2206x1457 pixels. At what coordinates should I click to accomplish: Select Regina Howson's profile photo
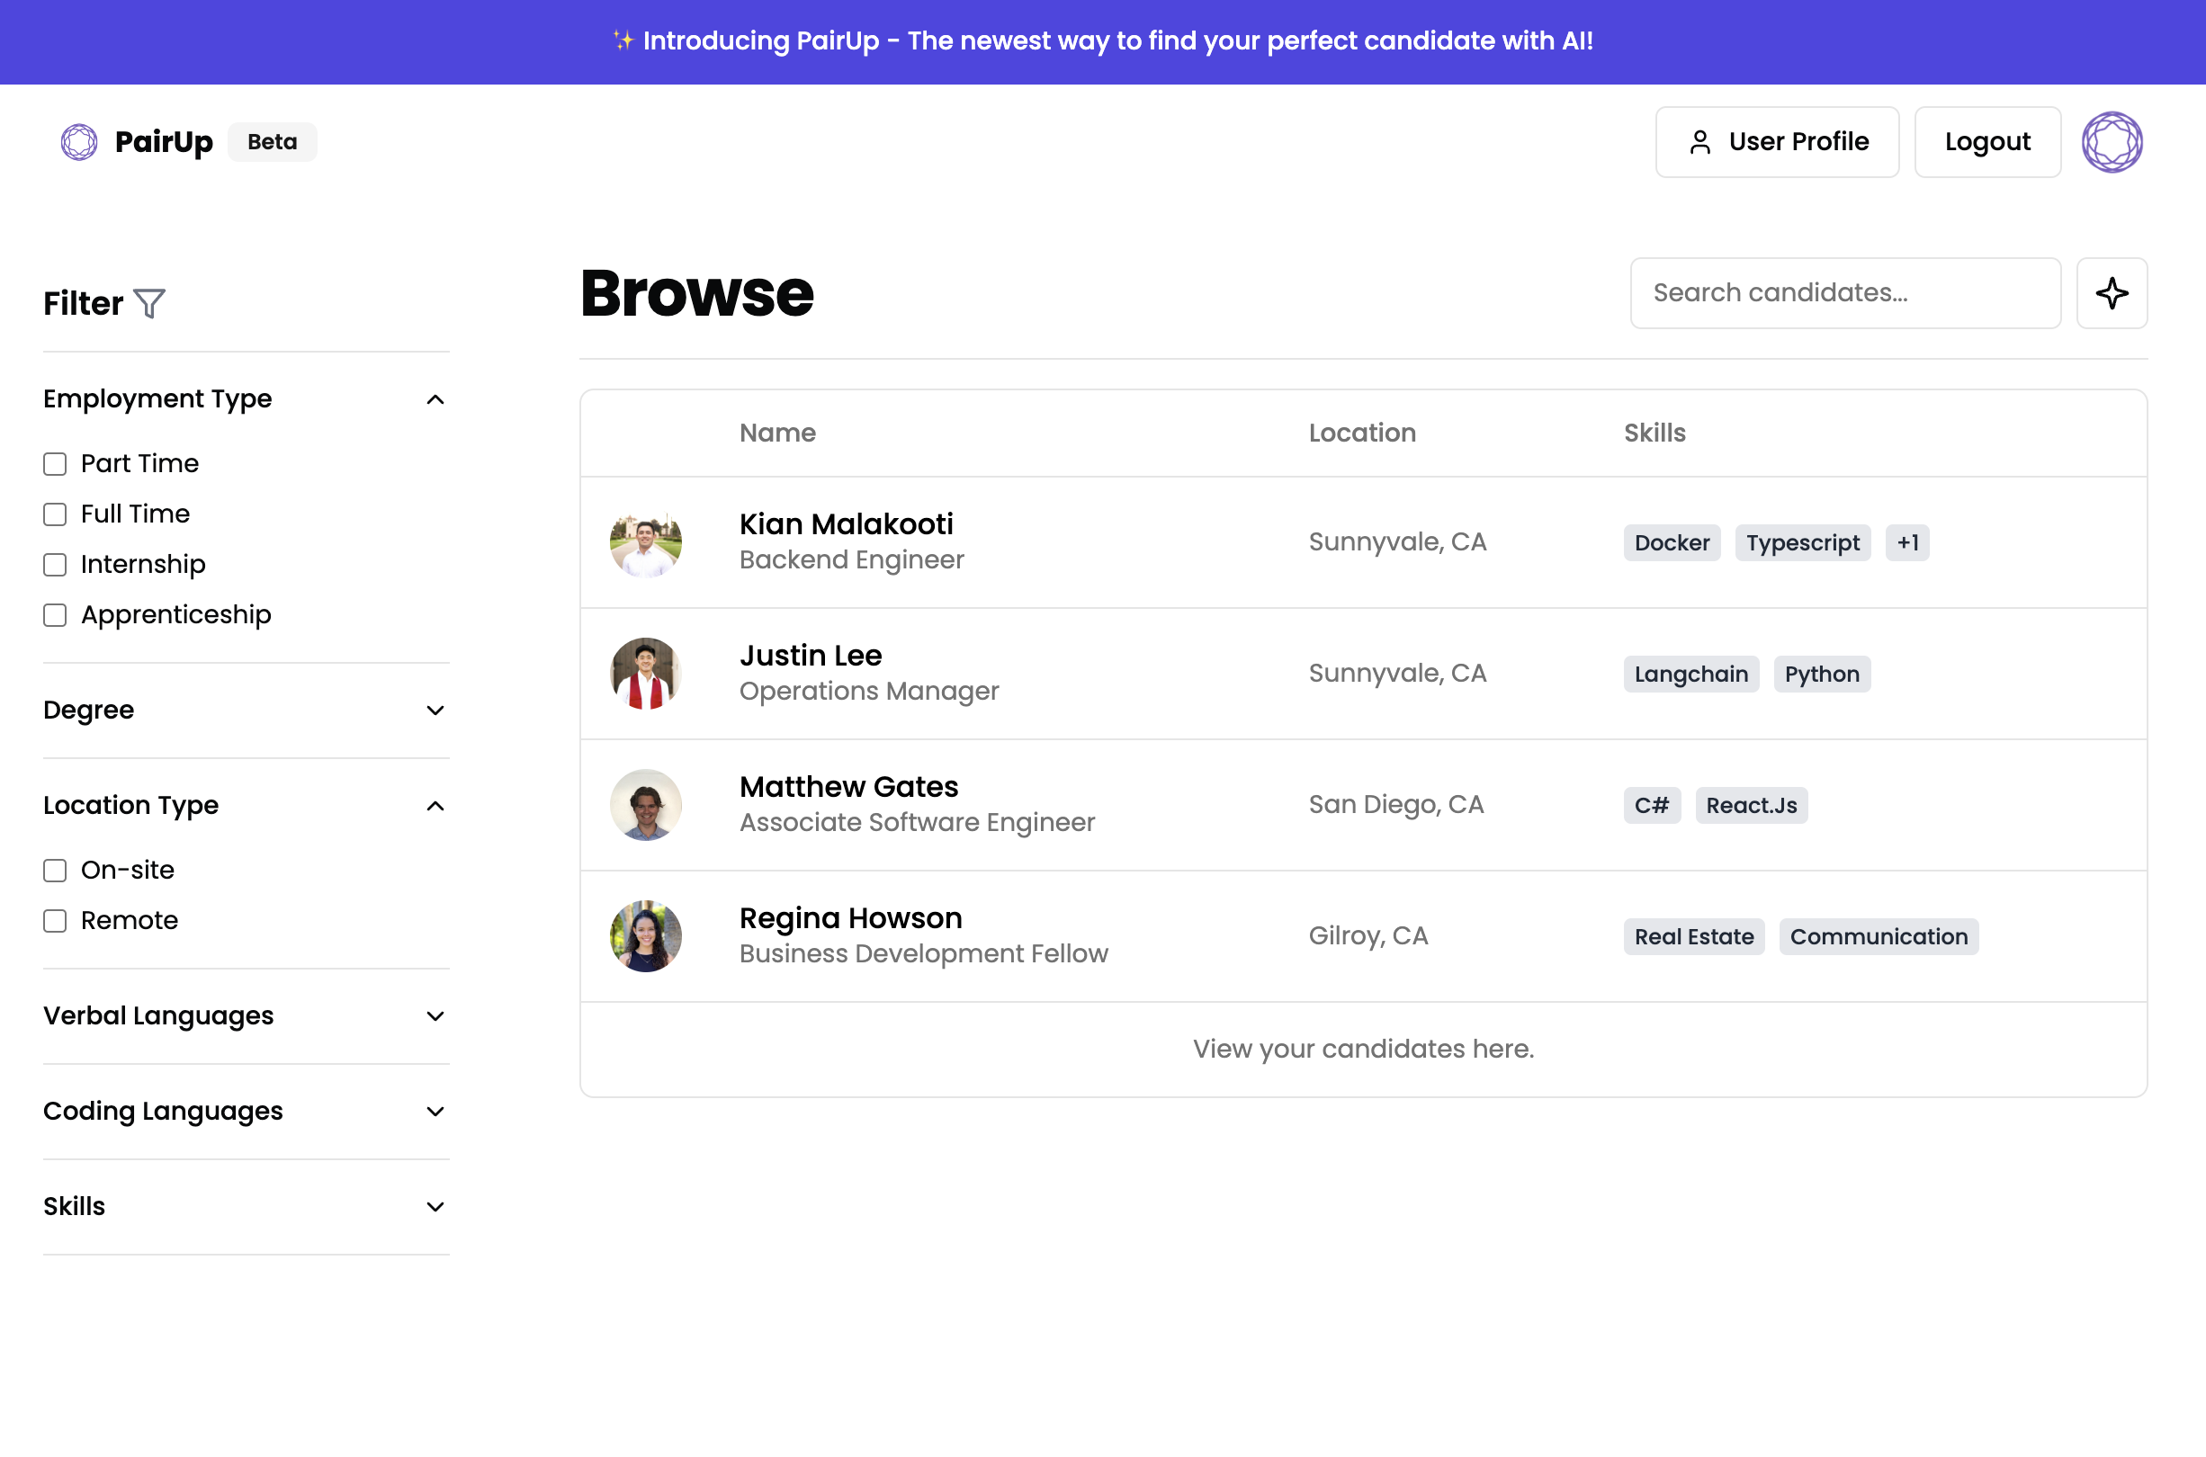[x=646, y=935]
